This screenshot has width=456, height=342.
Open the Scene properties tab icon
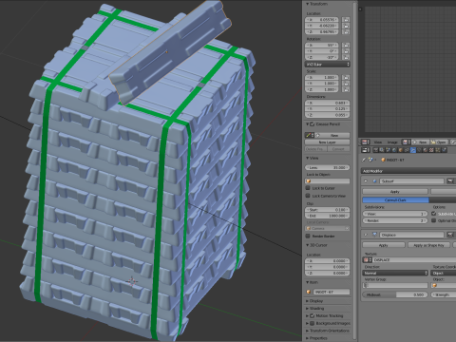click(x=389, y=150)
